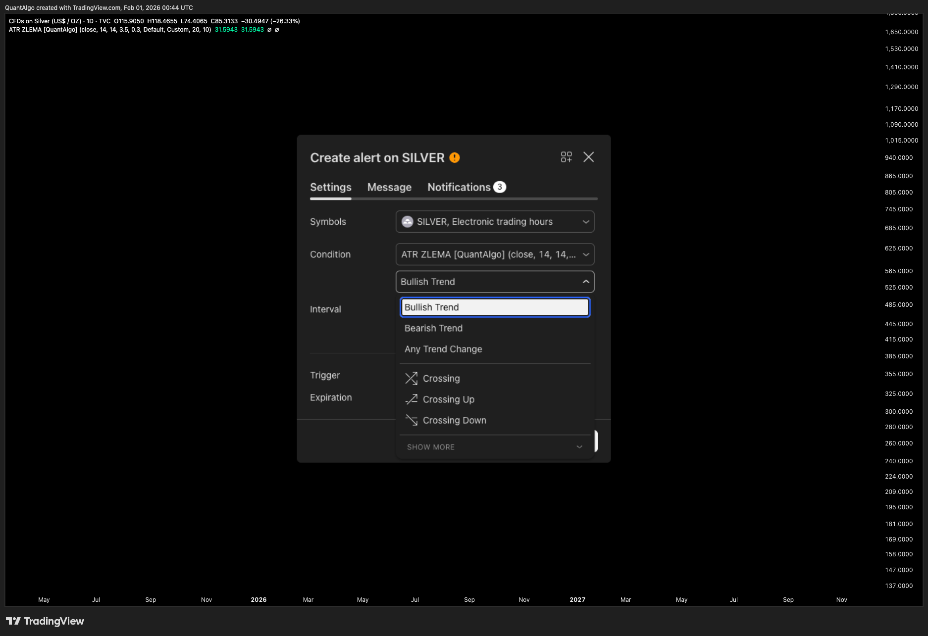928x636 pixels.
Task: Choose Any Trend Change option
Action: [495, 349]
